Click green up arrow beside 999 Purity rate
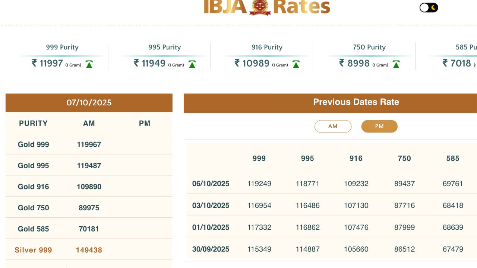This screenshot has height=268, width=477. point(89,64)
